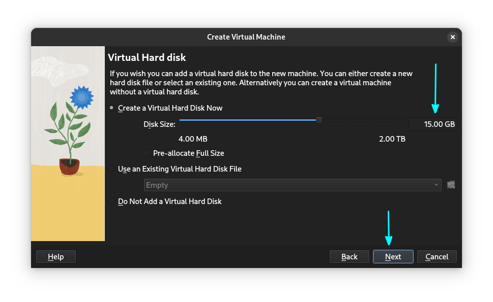Click the Disk Size label
The height and width of the screenshot is (302, 493).
[x=159, y=124]
